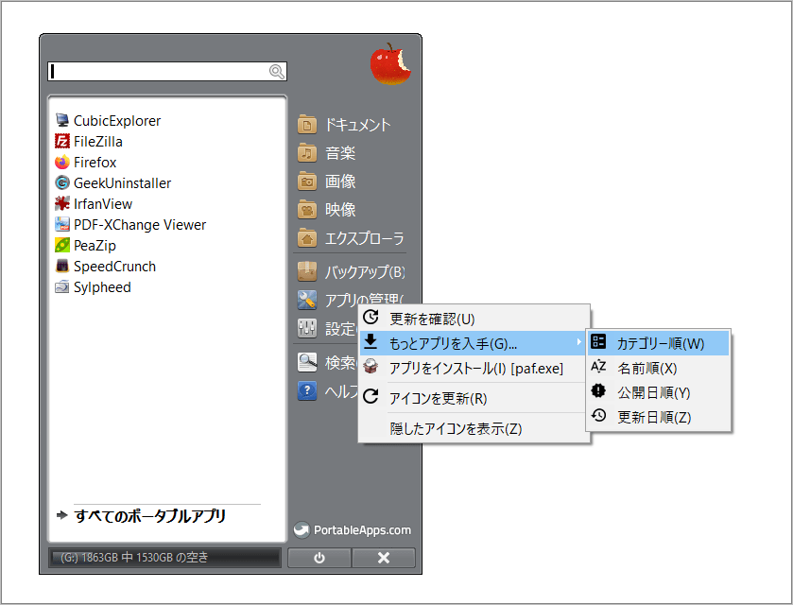
Task: Click the download icon beside もっとアプリを入手
Action: click(371, 341)
